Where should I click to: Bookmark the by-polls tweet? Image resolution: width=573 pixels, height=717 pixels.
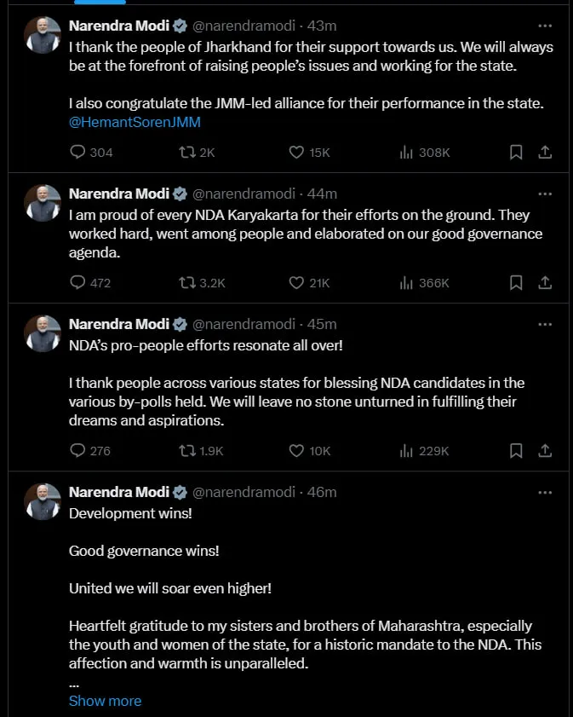point(515,450)
